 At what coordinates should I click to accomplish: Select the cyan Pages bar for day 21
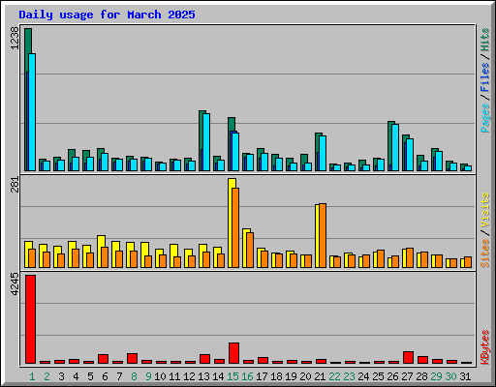click(323, 153)
